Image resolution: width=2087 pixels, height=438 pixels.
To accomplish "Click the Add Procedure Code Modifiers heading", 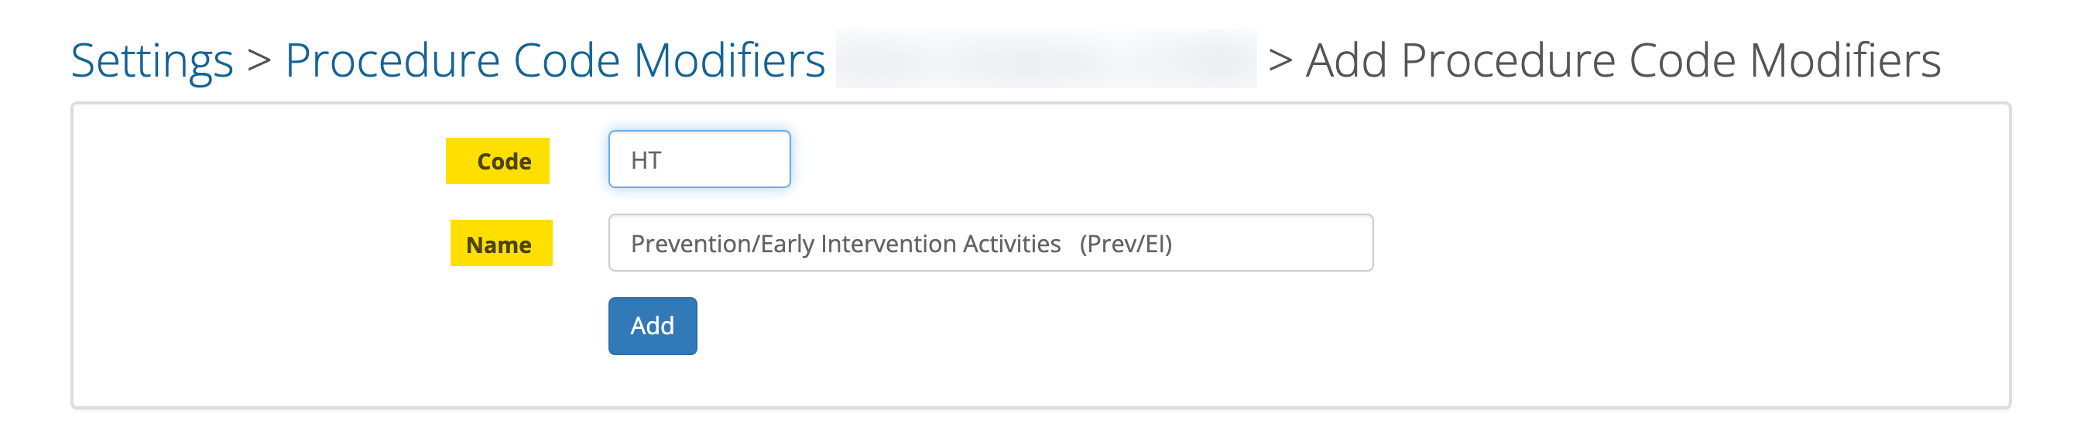I will pos(1623,60).
